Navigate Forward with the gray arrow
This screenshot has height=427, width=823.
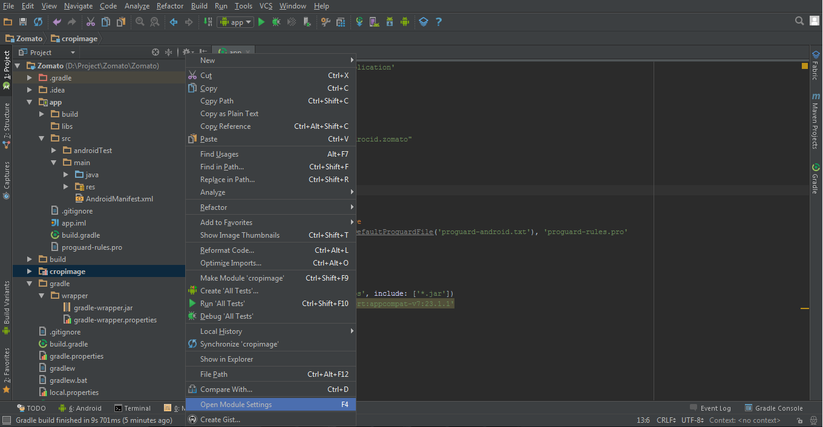click(189, 22)
